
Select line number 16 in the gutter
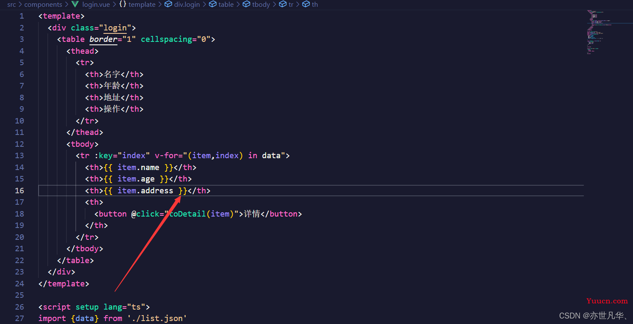pos(20,191)
